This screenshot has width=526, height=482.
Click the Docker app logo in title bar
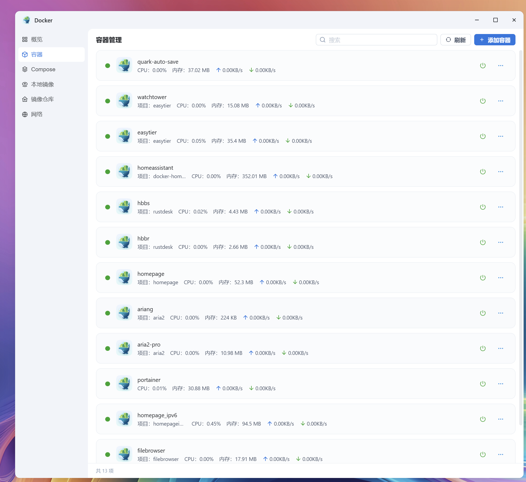27,20
